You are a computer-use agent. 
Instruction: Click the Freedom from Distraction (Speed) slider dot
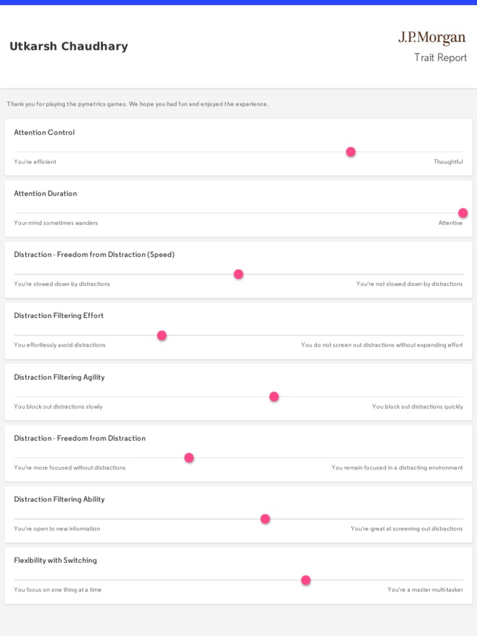238,274
